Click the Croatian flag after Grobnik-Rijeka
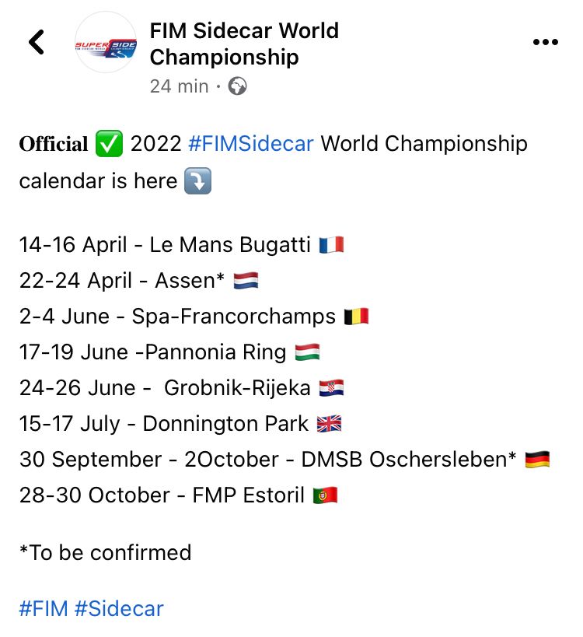 [331, 388]
